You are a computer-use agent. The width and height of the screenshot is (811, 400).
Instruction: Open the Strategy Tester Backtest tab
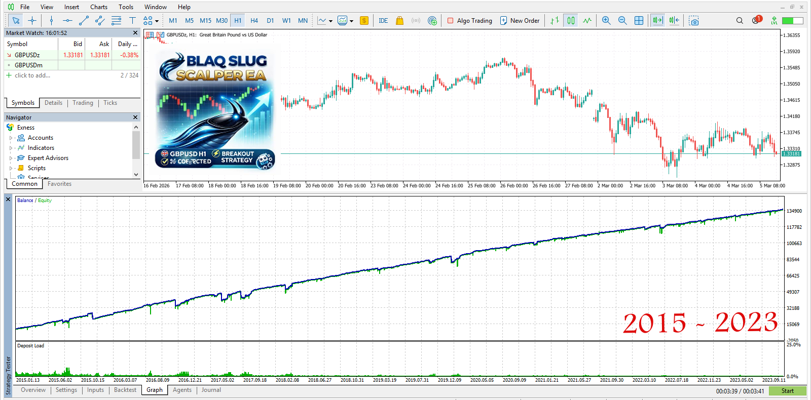125,390
